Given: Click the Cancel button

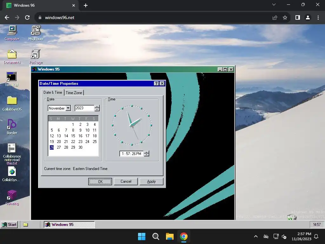Looking at the screenshot, I should tap(126, 181).
